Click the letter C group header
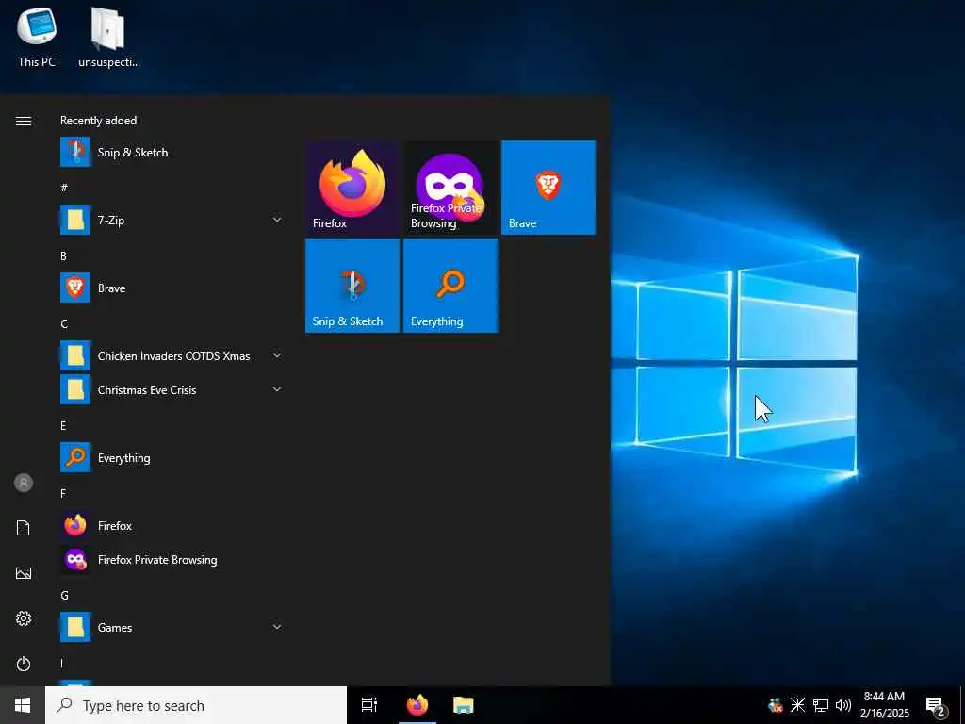 [x=64, y=324]
